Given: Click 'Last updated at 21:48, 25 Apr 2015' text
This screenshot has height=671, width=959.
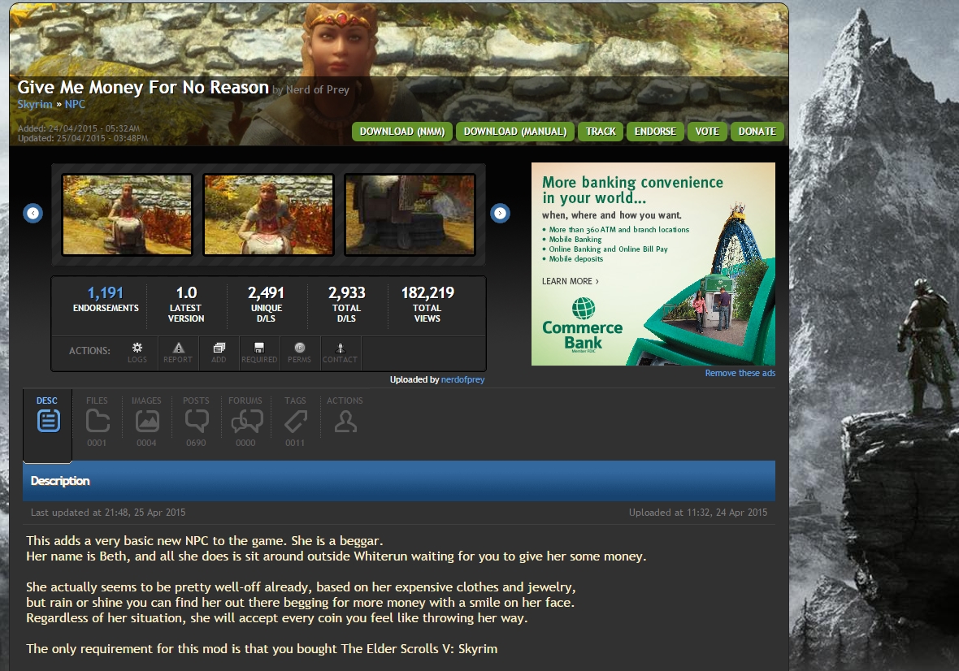Looking at the screenshot, I should pyautogui.click(x=108, y=512).
